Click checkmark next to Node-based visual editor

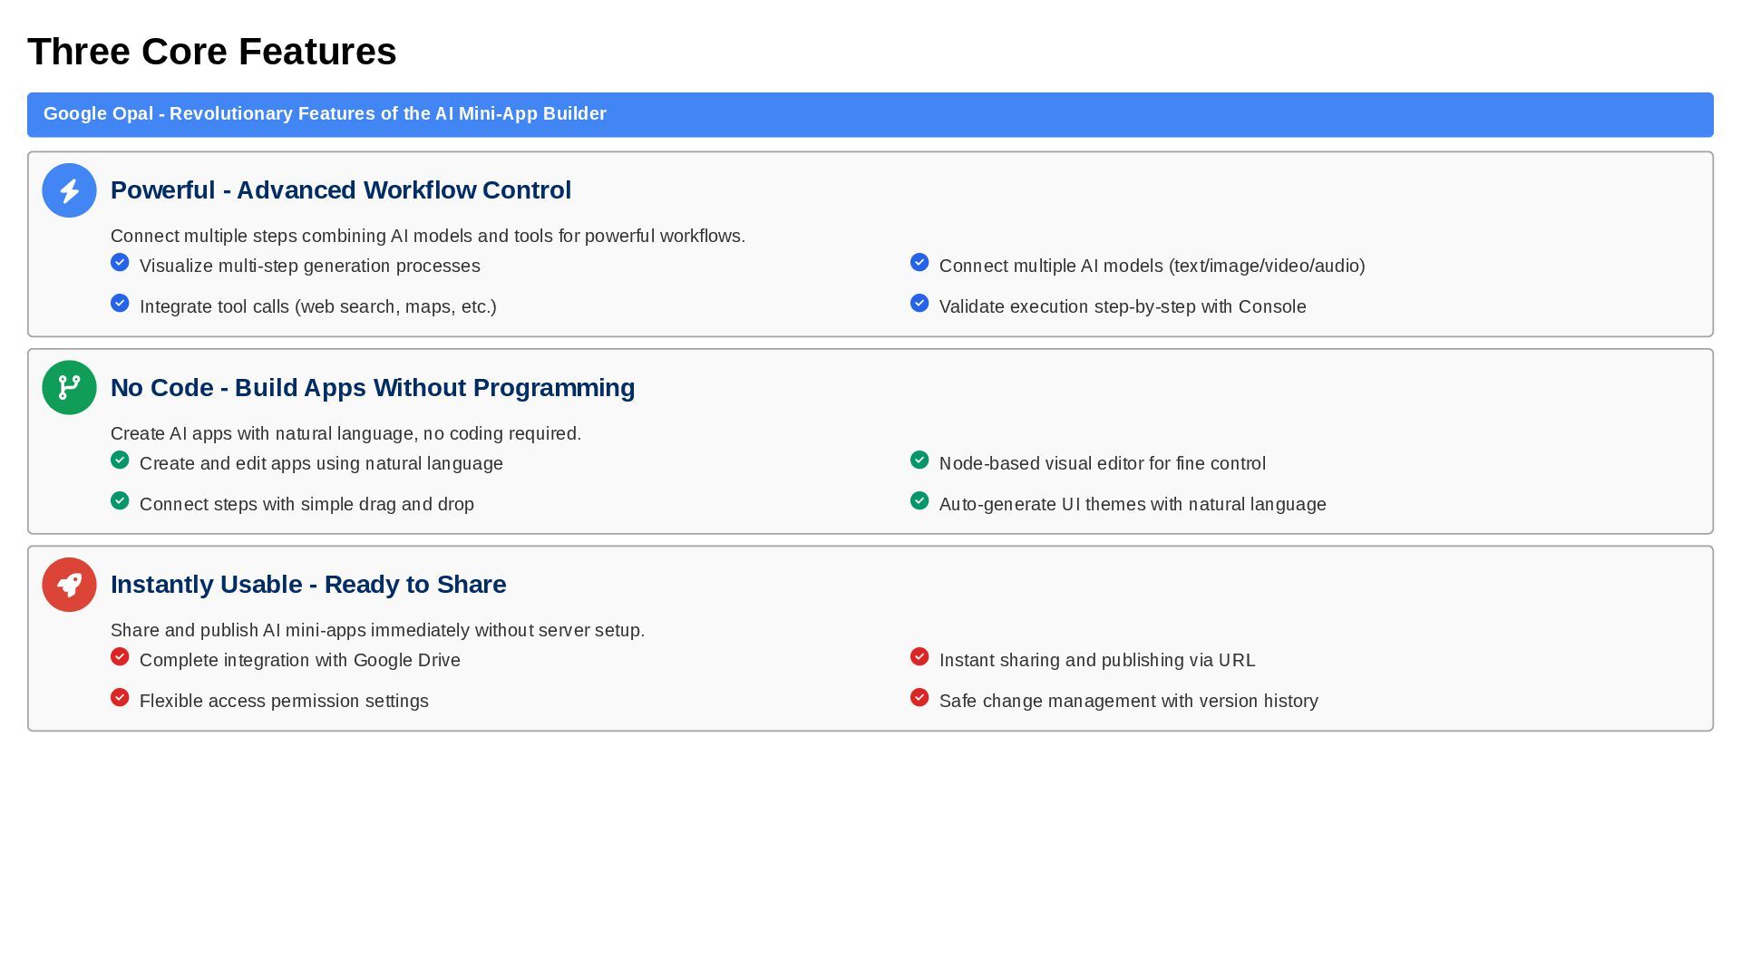coord(919,460)
